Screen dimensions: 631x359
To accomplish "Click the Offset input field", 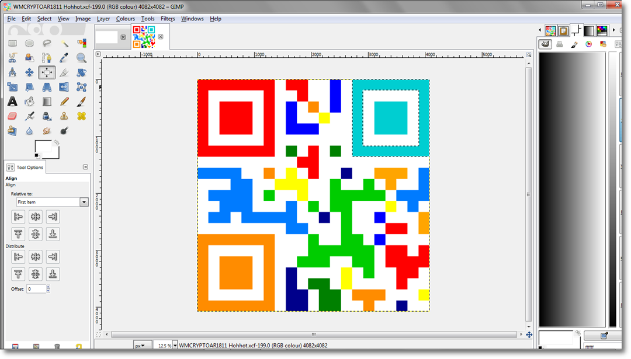I will pos(36,288).
